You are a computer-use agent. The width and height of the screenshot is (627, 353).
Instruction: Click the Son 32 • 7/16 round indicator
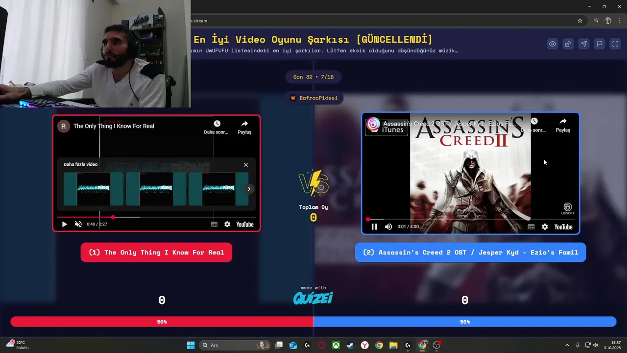click(x=313, y=77)
